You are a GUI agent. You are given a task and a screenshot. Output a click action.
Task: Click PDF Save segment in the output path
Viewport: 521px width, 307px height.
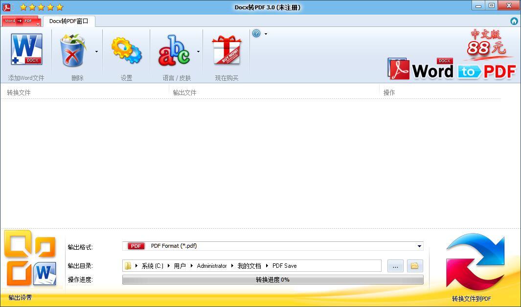[x=284, y=266]
